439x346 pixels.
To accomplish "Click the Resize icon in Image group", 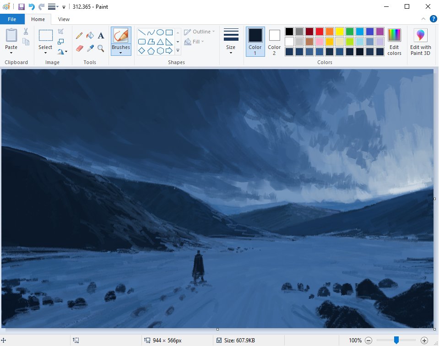I will click(x=60, y=42).
